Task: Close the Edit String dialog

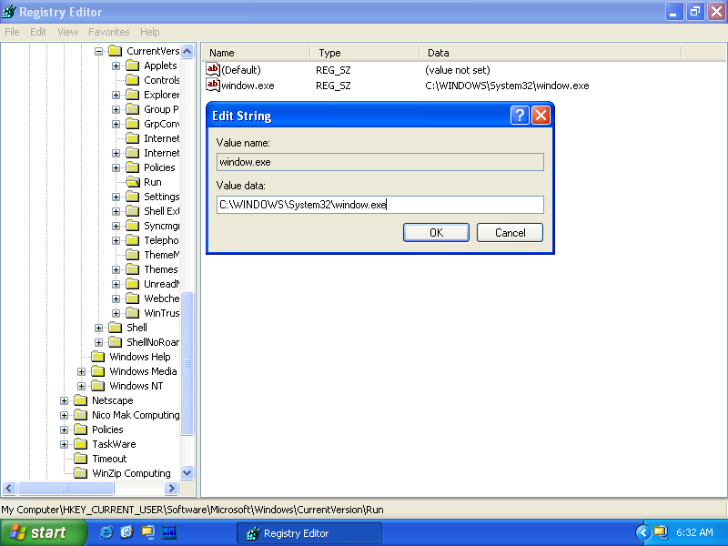Action: [541, 116]
